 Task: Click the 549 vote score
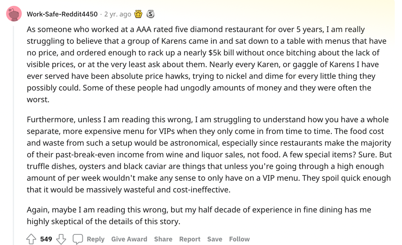(x=46, y=239)
